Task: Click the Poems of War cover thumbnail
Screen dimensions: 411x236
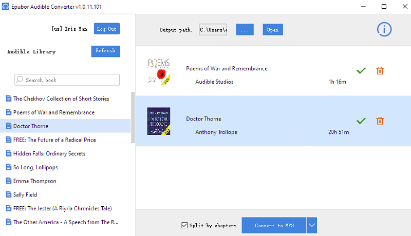Action: click(159, 71)
